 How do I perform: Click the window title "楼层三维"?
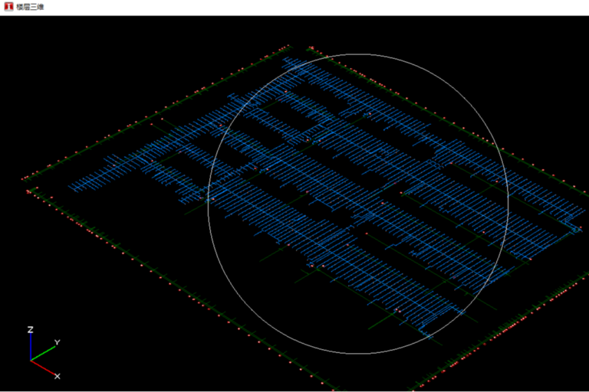pos(30,7)
